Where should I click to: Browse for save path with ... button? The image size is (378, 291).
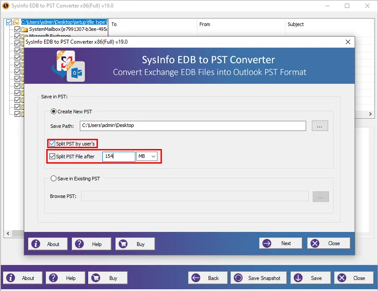point(320,126)
